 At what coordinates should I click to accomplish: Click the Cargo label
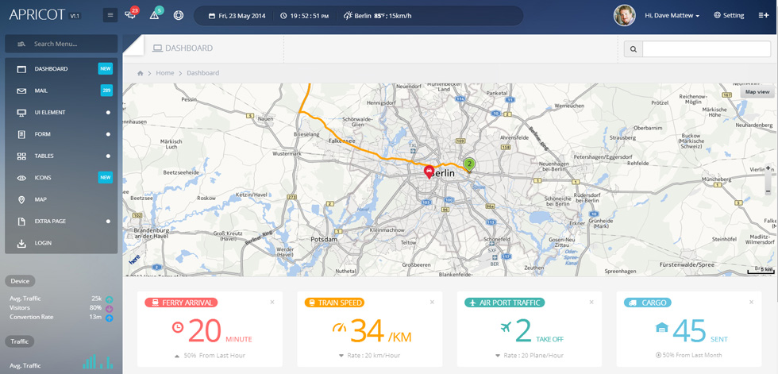pos(648,303)
